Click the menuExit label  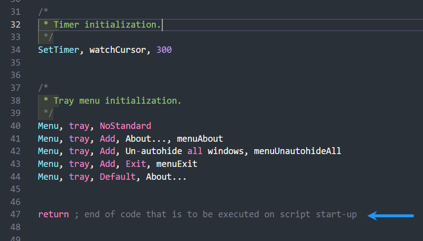click(177, 164)
